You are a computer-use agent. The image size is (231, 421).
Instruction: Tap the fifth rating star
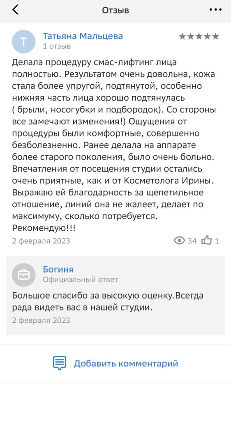[215, 37]
